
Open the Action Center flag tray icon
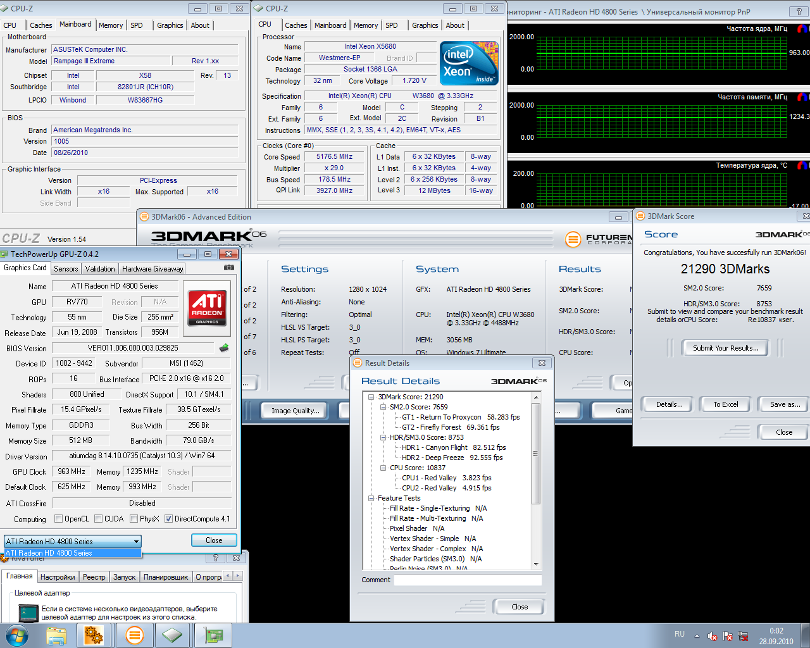728,636
